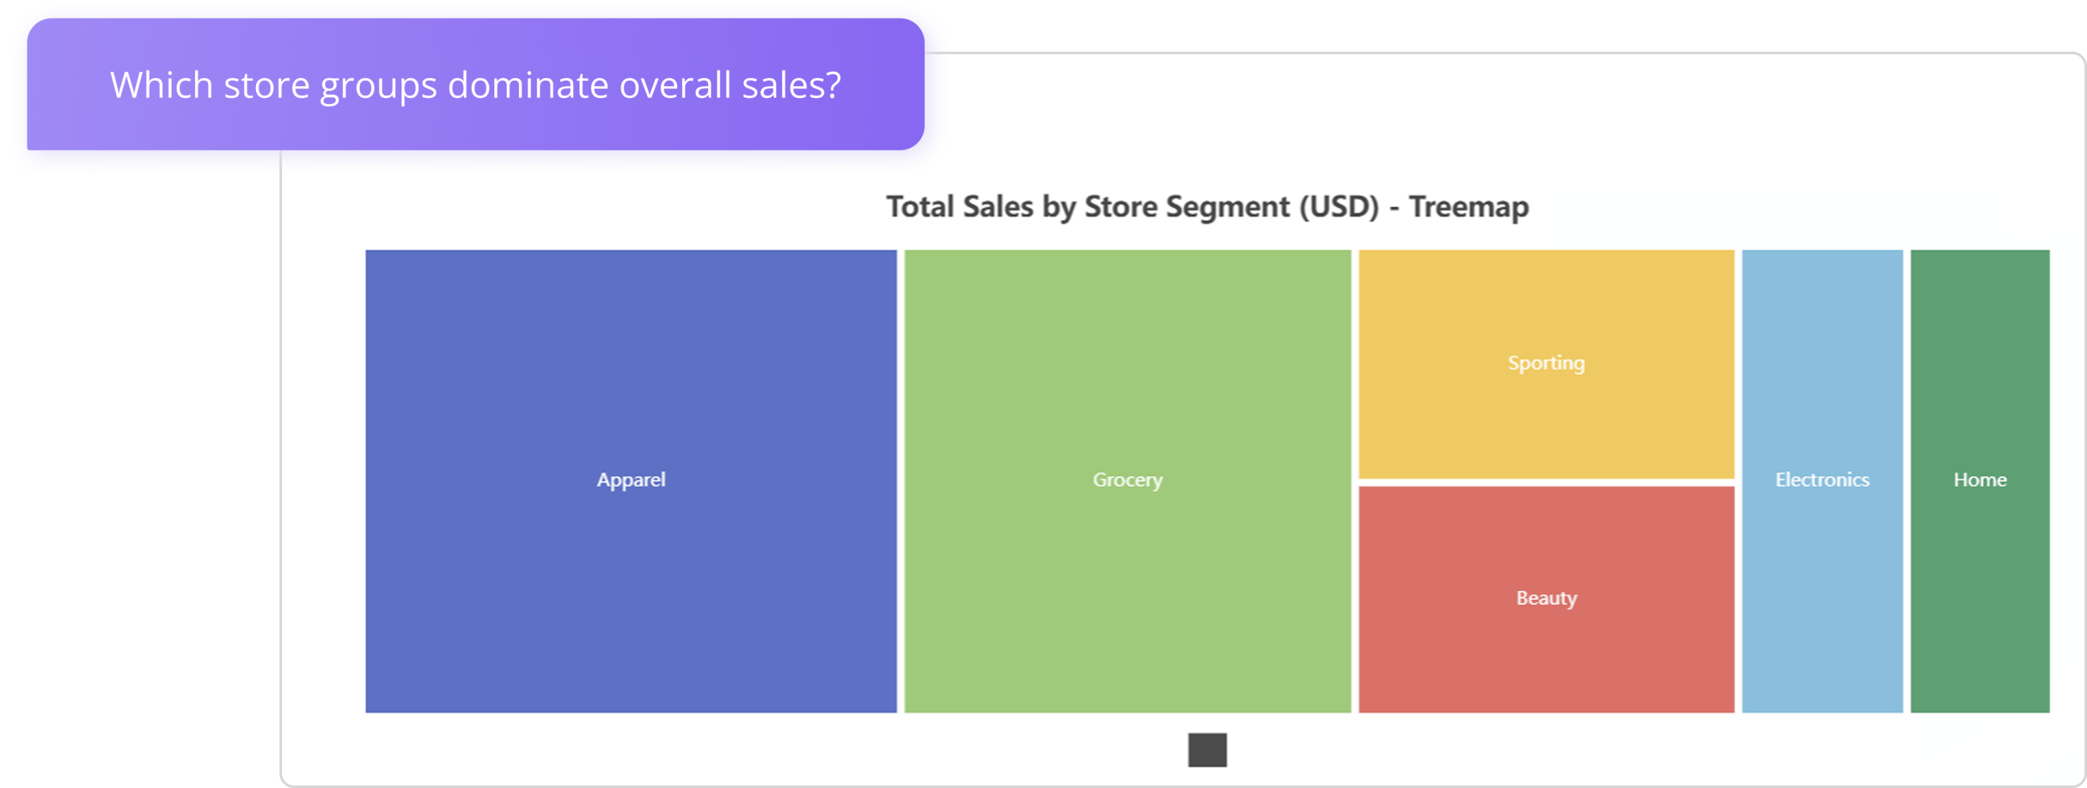The height and width of the screenshot is (788, 2087).
Task: Click the red Beauty treemap tile
Action: [1546, 656]
